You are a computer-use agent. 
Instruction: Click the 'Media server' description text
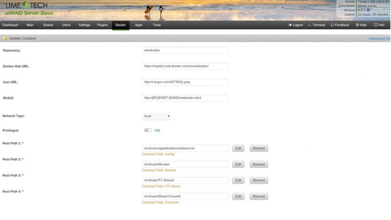pyautogui.click(x=367, y=6)
